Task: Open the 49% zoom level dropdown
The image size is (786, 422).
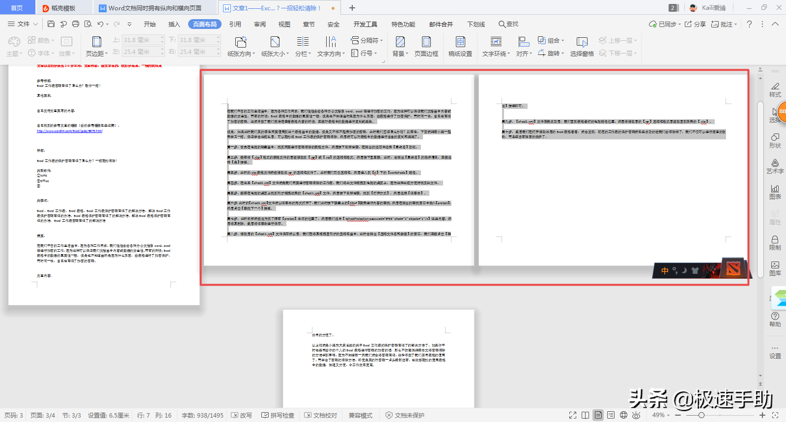Action: (661, 415)
